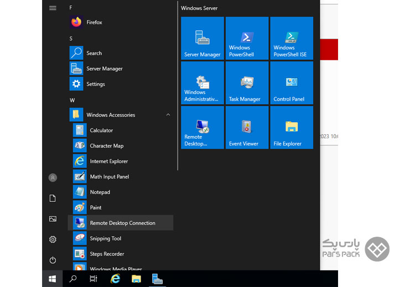Image resolution: width=415 pixels, height=287 pixels.
Task: Open Search in the Start menu list
Action: pos(121,53)
